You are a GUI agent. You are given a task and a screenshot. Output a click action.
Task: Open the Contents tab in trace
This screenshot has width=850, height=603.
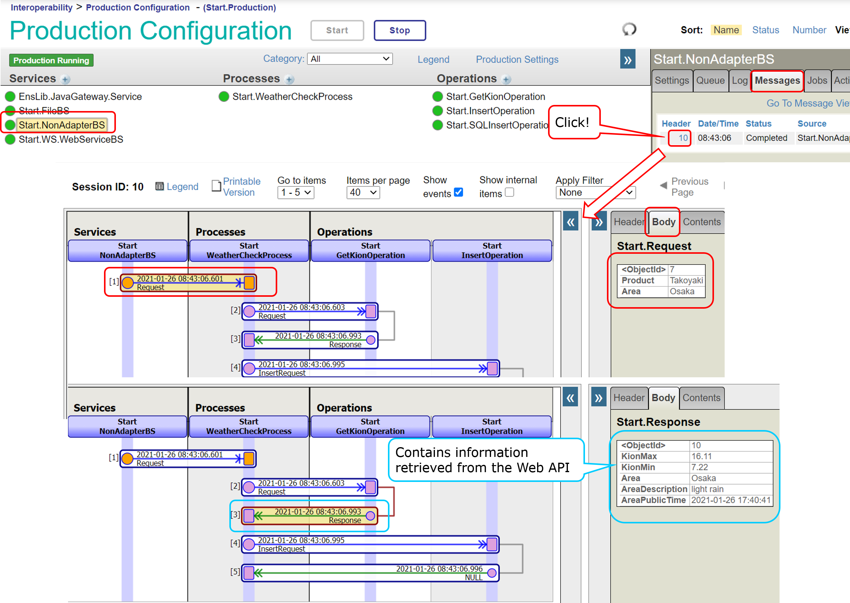[701, 222]
